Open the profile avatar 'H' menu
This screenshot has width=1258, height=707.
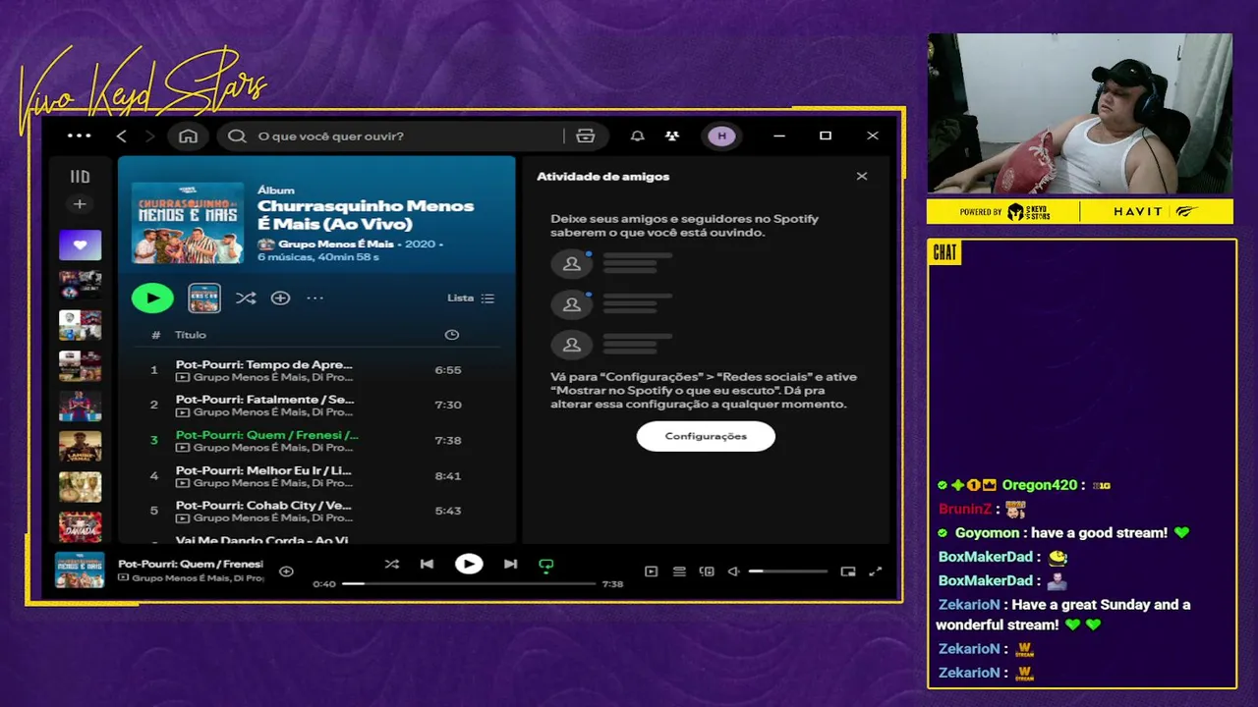721,136
